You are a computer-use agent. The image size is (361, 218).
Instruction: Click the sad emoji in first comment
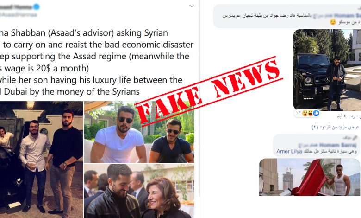pyautogui.click(x=333, y=22)
